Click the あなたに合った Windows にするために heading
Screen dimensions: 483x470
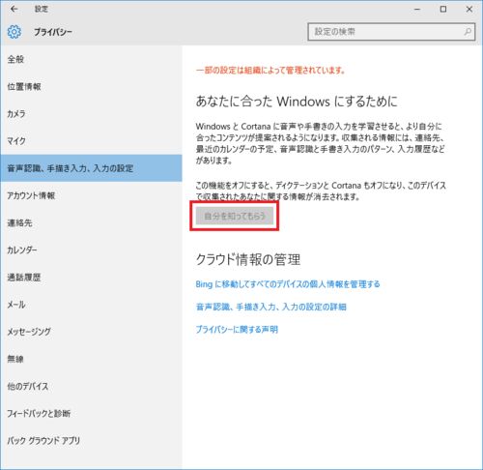[297, 102]
